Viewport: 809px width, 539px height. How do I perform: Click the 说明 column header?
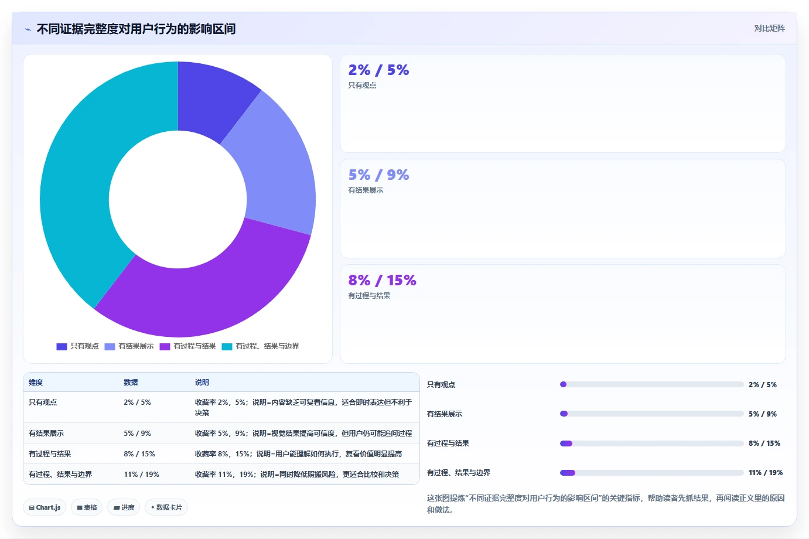[x=202, y=382]
